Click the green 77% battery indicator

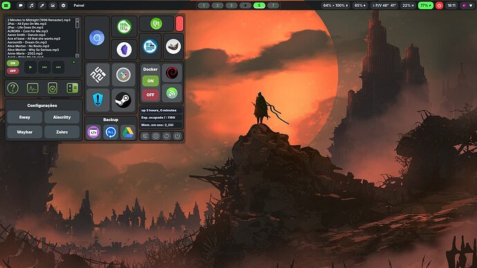tap(426, 6)
